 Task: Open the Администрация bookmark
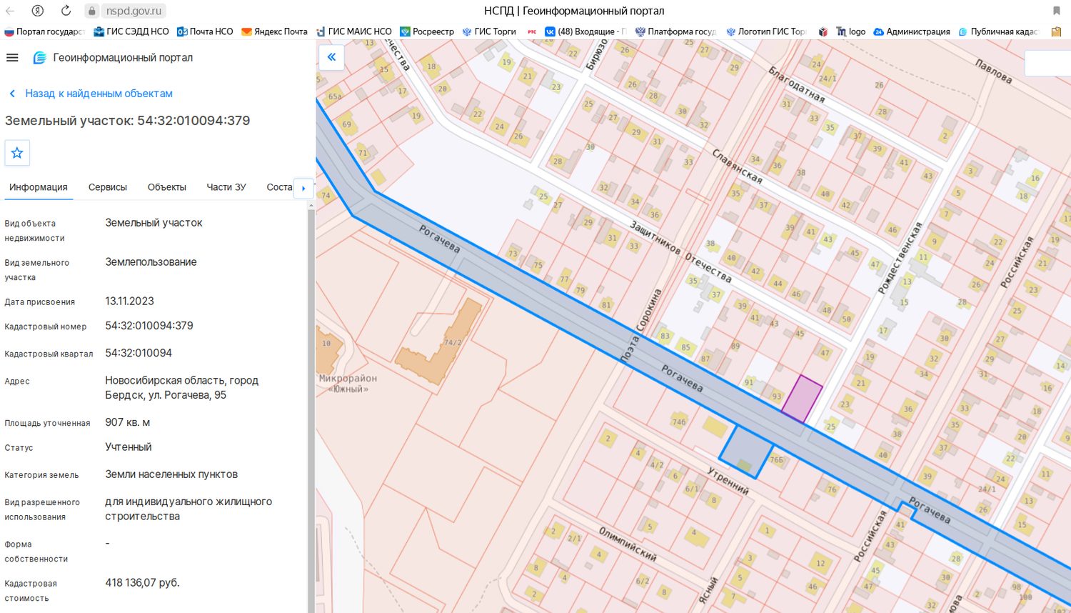[912, 31]
